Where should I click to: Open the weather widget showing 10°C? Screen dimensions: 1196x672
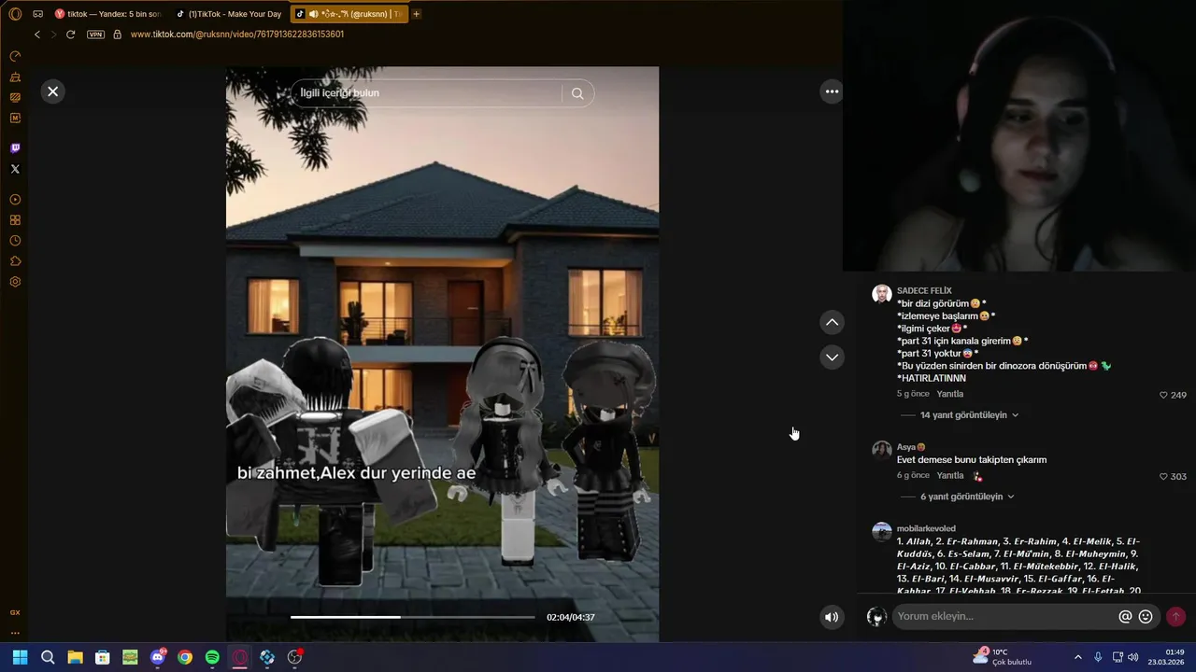click(1002, 657)
